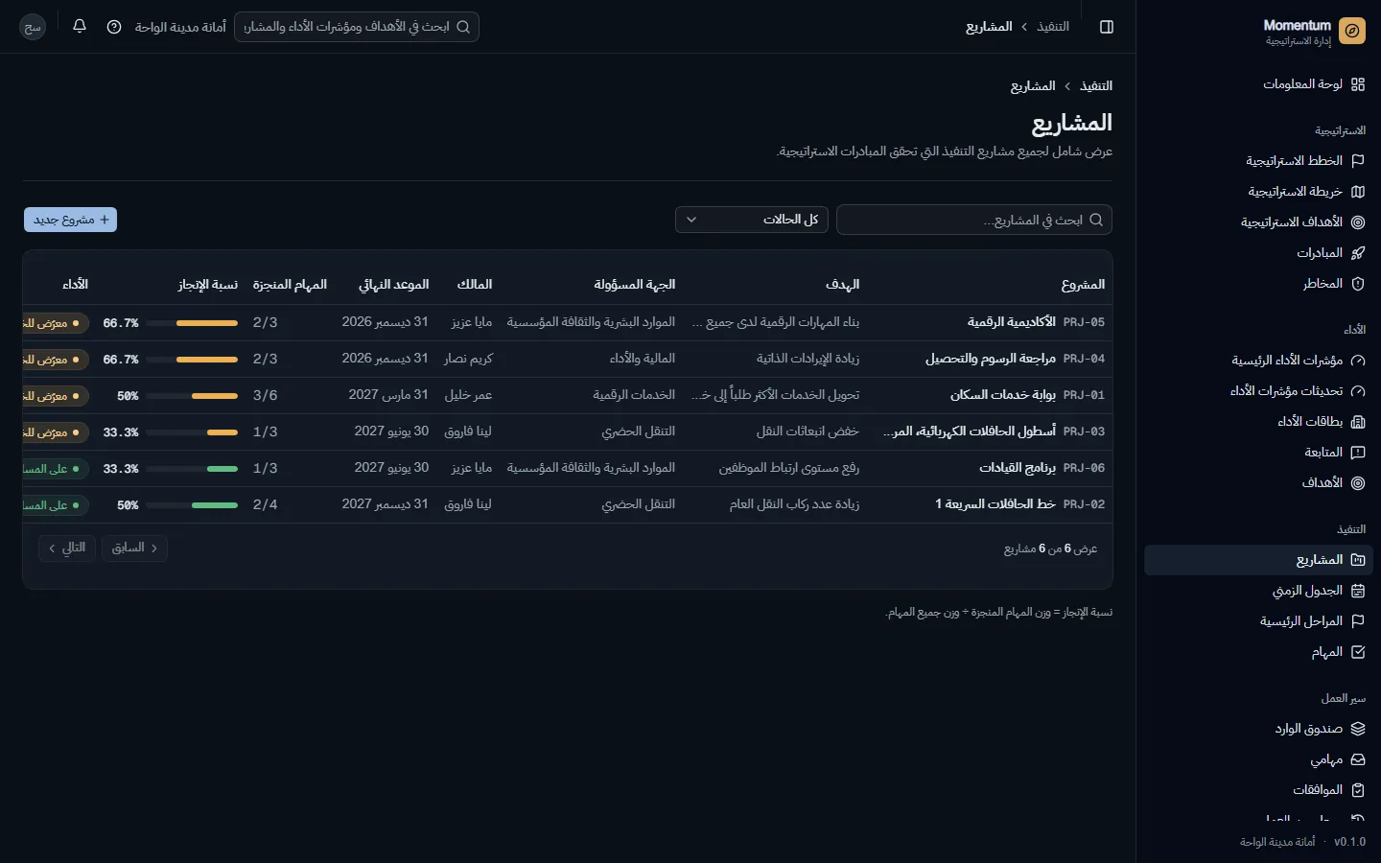
Task: Open project مراجعة الرسوم والتحصيل
Action: click(x=991, y=359)
